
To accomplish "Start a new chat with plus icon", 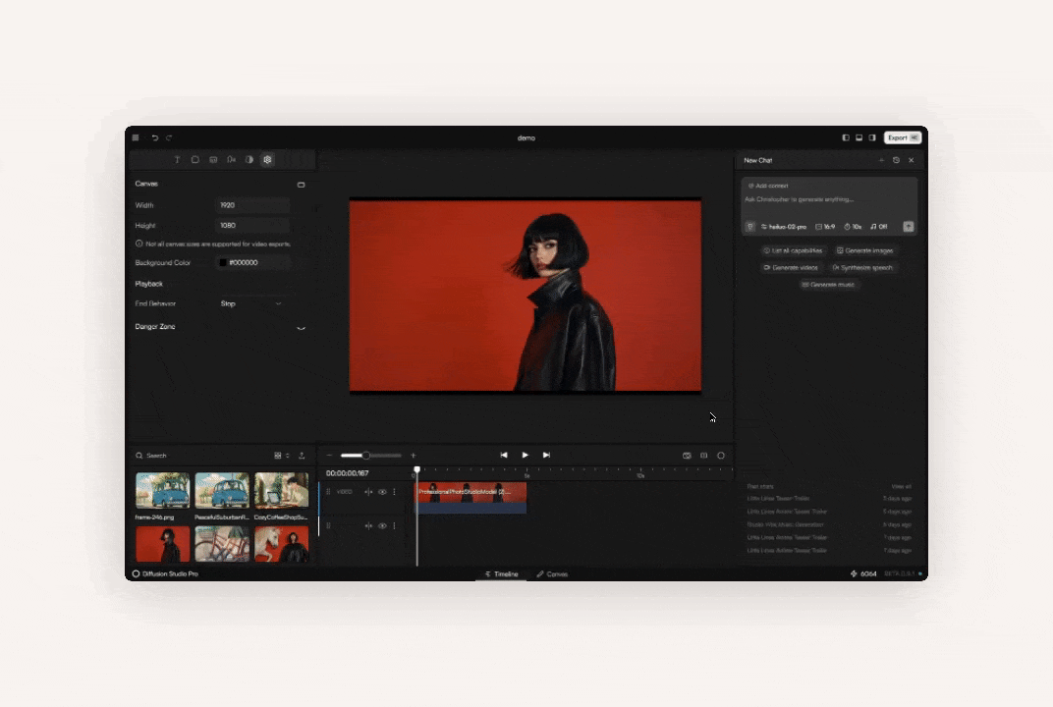I will click(x=881, y=160).
